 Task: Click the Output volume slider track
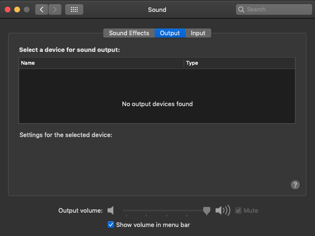click(x=162, y=210)
